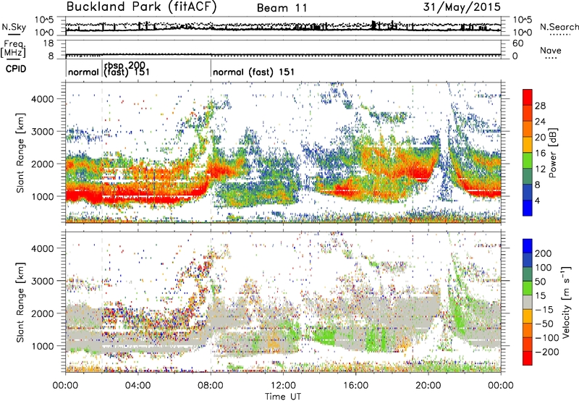This screenshot has height=401, width=579.
Task: Click the 100 value on the Velocity colorbar
Action: pos(544,267)
